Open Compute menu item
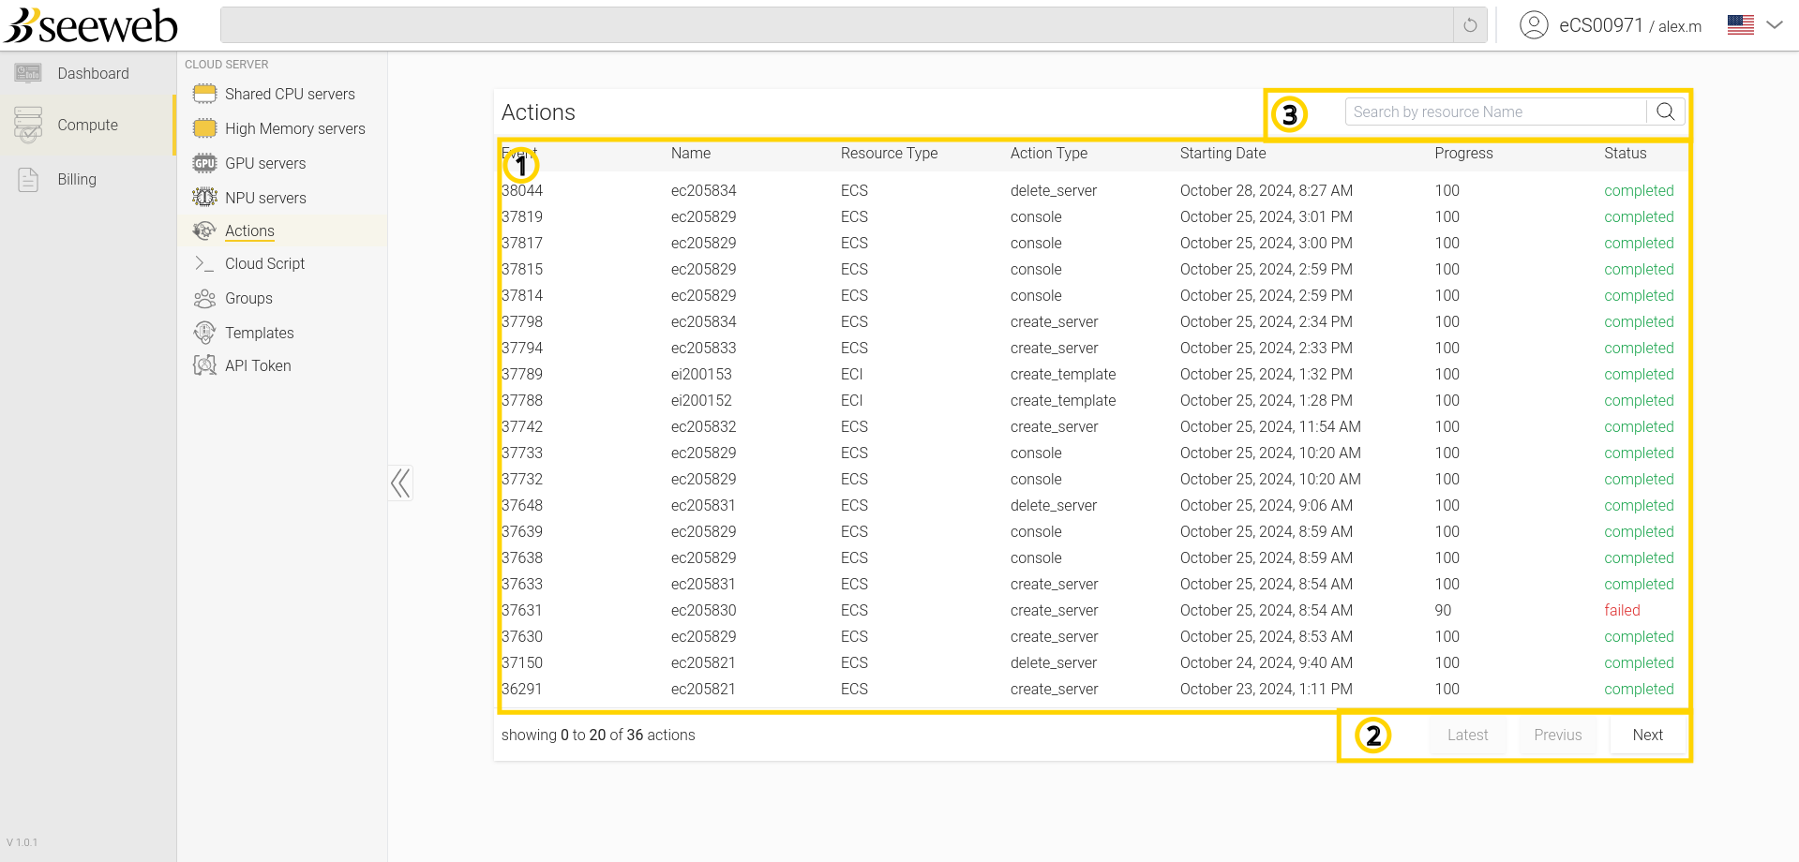This screenshot has width=1799, height=862. [x=87, y=125]
